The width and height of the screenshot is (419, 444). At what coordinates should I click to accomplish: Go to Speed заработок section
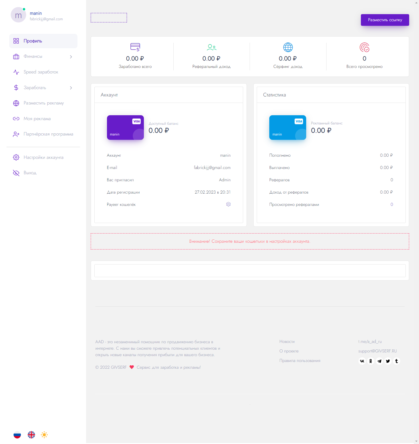pos(43,72)
